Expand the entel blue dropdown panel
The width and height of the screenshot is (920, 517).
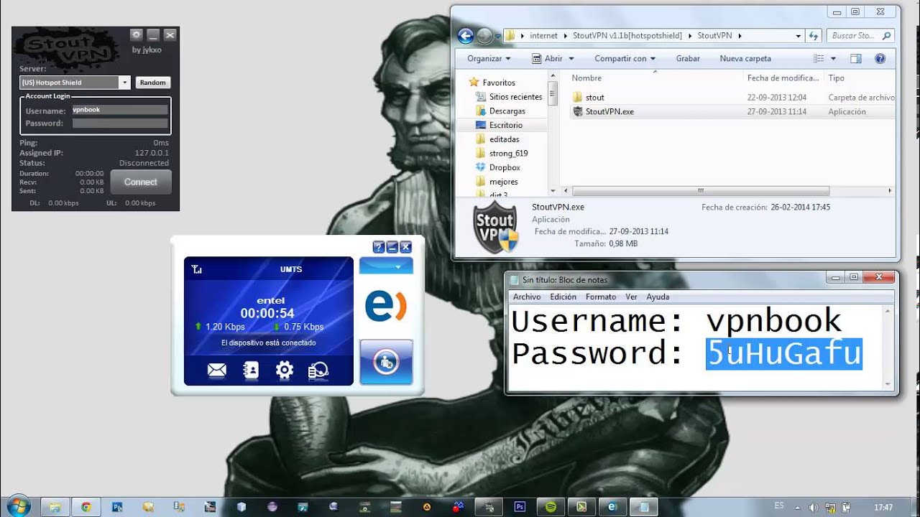386,266
